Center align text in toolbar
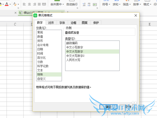Image resolution: width=157 pixels, height=118 pixels. point(30,4)
